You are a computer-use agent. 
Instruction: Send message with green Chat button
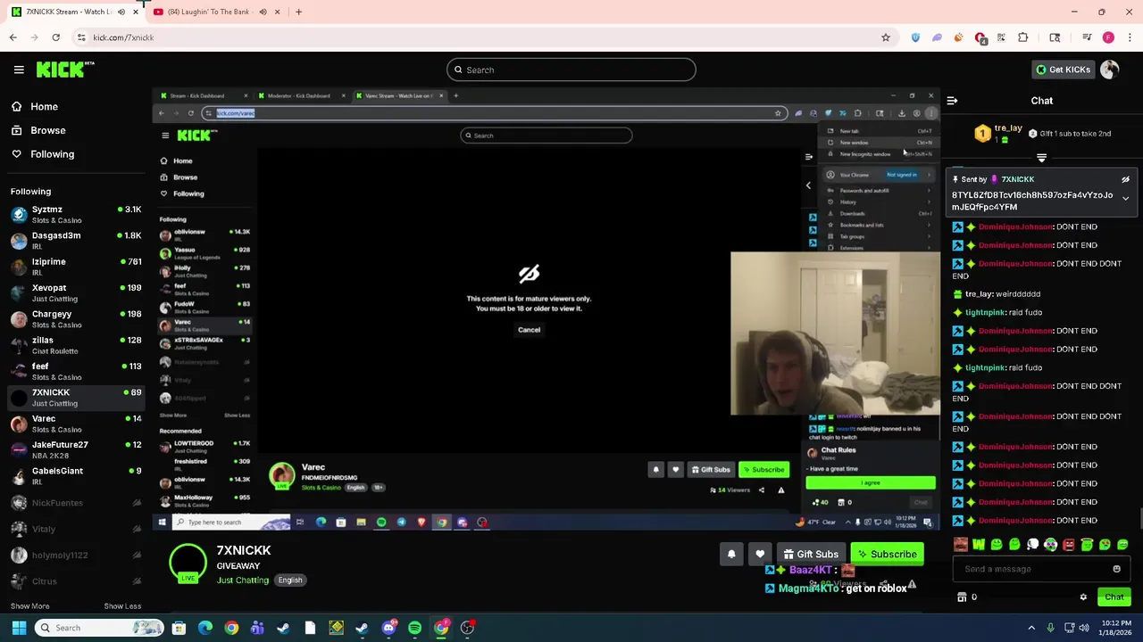pyautogui.click(x=1114, y=597)
